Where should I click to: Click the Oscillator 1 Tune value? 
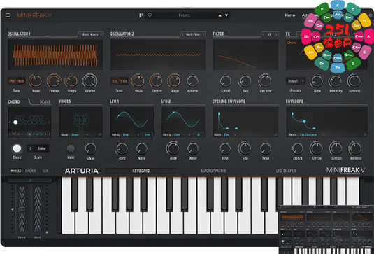pos(17,81)
